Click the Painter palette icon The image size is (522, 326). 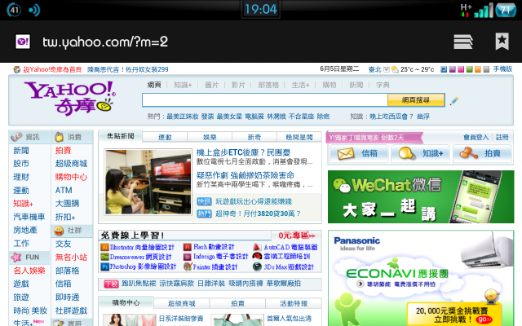tap(188, 267)
